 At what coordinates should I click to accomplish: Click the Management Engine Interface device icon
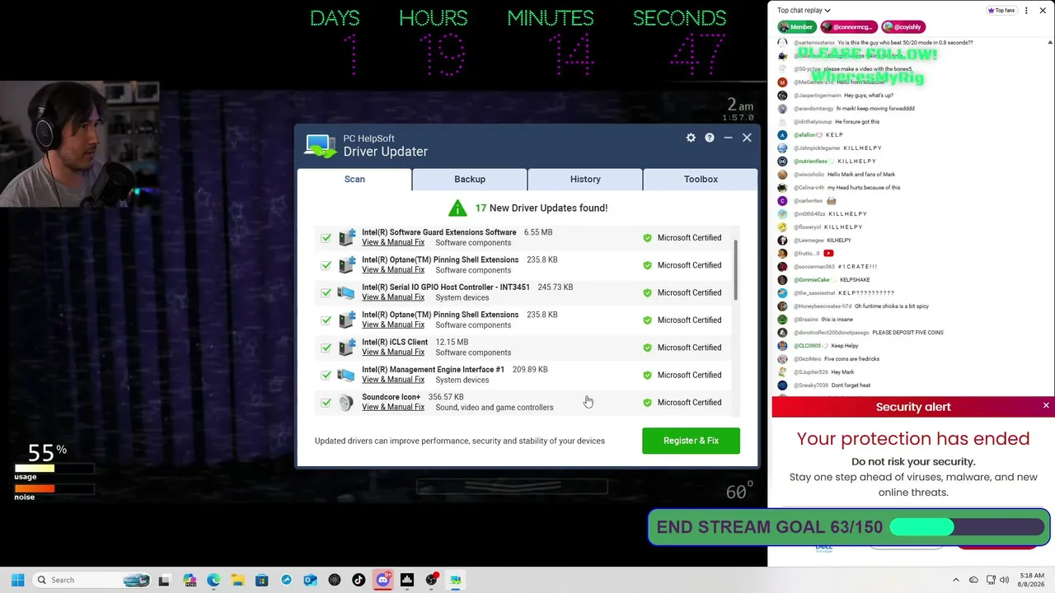(x=347, y=375)
